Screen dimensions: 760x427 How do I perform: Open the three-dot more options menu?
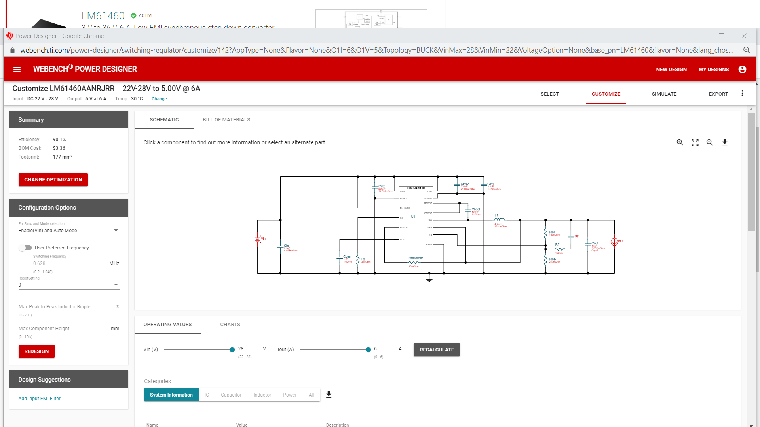point(742,93)
